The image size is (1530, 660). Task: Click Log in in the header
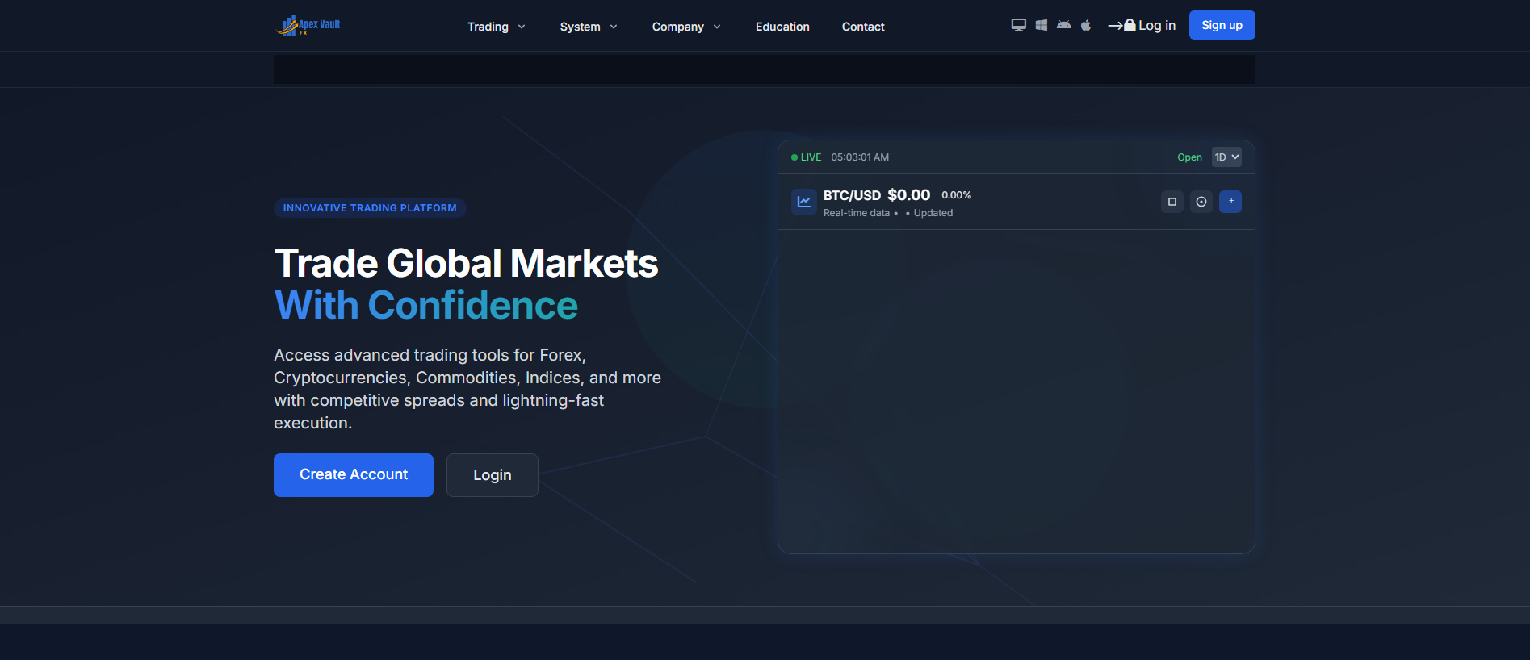(x=1142, y=26)
